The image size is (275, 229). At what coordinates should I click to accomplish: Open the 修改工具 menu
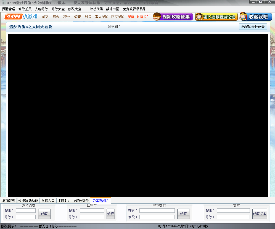tap(25, 9)
